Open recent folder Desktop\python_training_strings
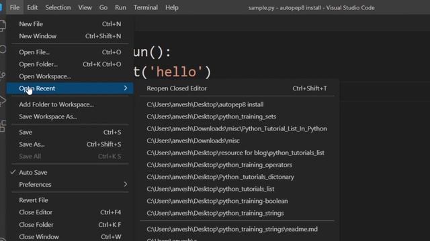Image resolution: width=430 pixels, height=241 pixels. click(x=237, y=213)
